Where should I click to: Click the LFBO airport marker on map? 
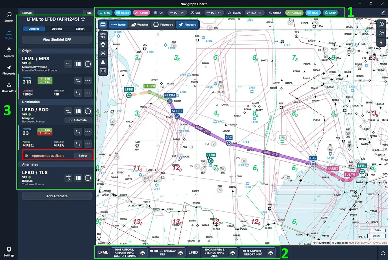[210, 160]
